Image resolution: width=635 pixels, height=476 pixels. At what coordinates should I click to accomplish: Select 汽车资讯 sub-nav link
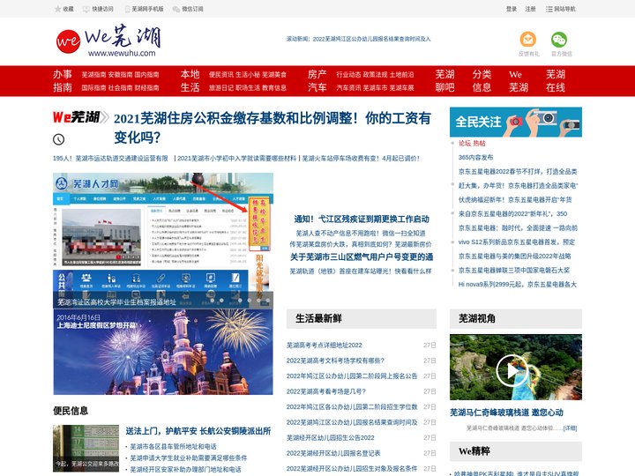pyautogui.click(x=348, y=88)
